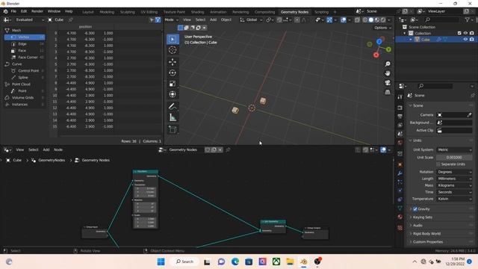The image size is (478, 269).
Task: Click Blender icon in Windows taskbar
Action: pyautogui.click(x=304, y=262)
